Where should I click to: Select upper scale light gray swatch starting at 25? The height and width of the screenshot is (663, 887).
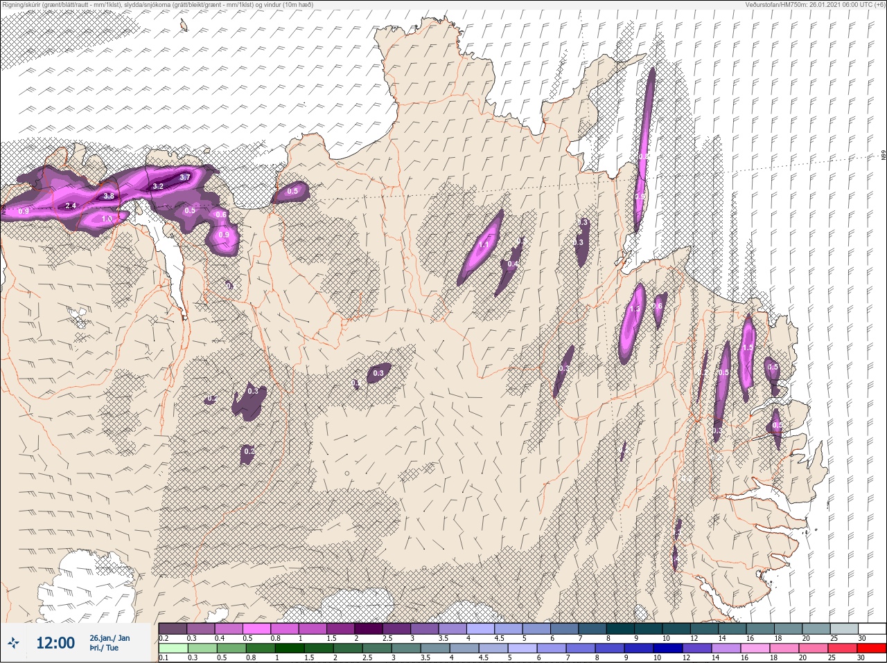843,628
